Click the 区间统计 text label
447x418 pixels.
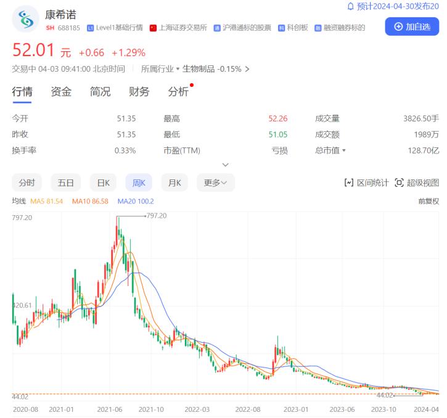pyautogui.click(x=373, y=182)
